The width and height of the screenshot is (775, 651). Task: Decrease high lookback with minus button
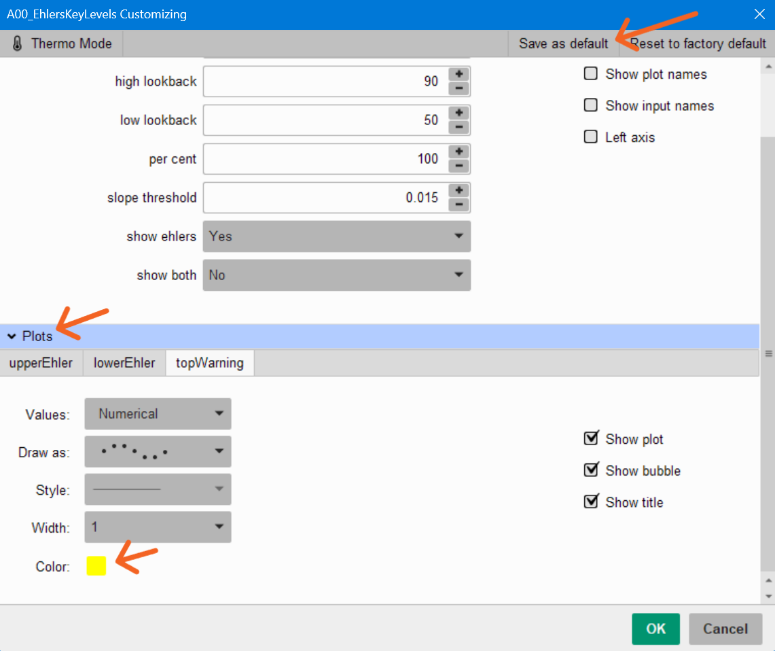(458, 88)
